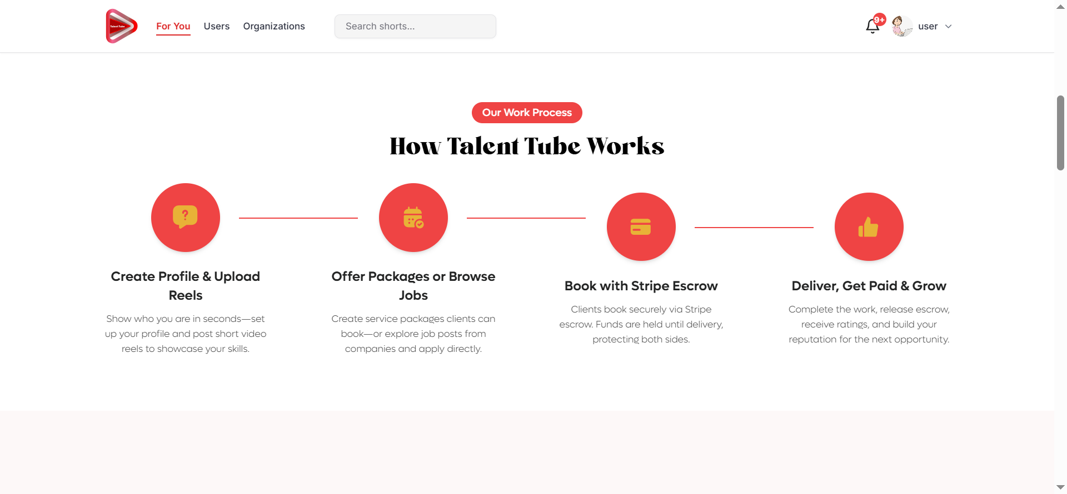Click the Our Work Process badge

(527, 113)
